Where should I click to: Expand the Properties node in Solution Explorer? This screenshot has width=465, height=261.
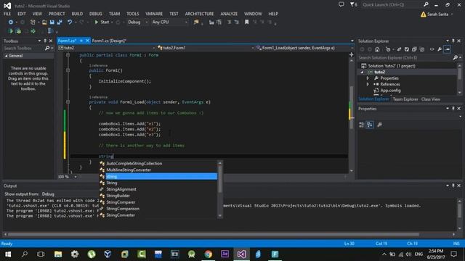coord(368,78)
